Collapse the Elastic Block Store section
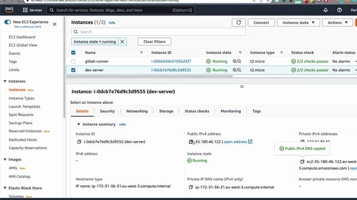 tap(5, 188)
